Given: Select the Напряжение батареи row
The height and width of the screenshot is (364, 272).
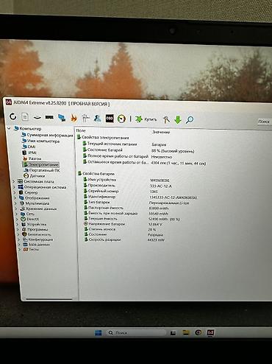Looking at the screenshot, I should coord(107,224).
